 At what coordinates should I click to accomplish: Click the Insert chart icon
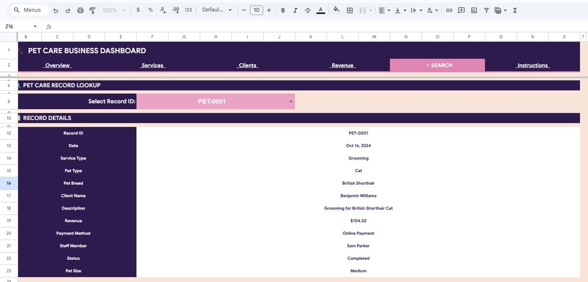pyautogui.click(x=474, y=10)
